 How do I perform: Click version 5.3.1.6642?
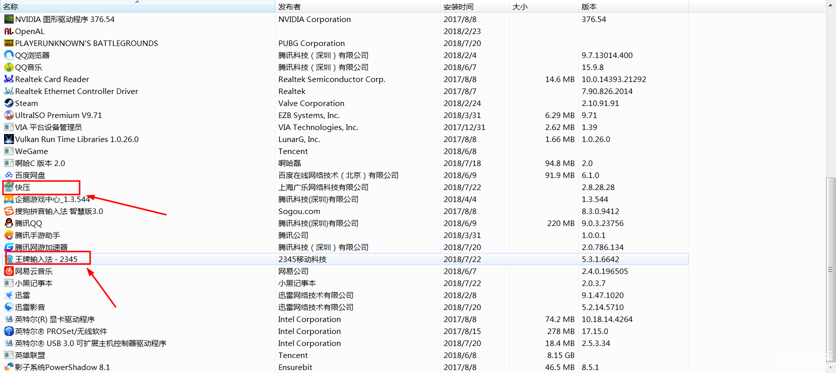tap(600, 259)
